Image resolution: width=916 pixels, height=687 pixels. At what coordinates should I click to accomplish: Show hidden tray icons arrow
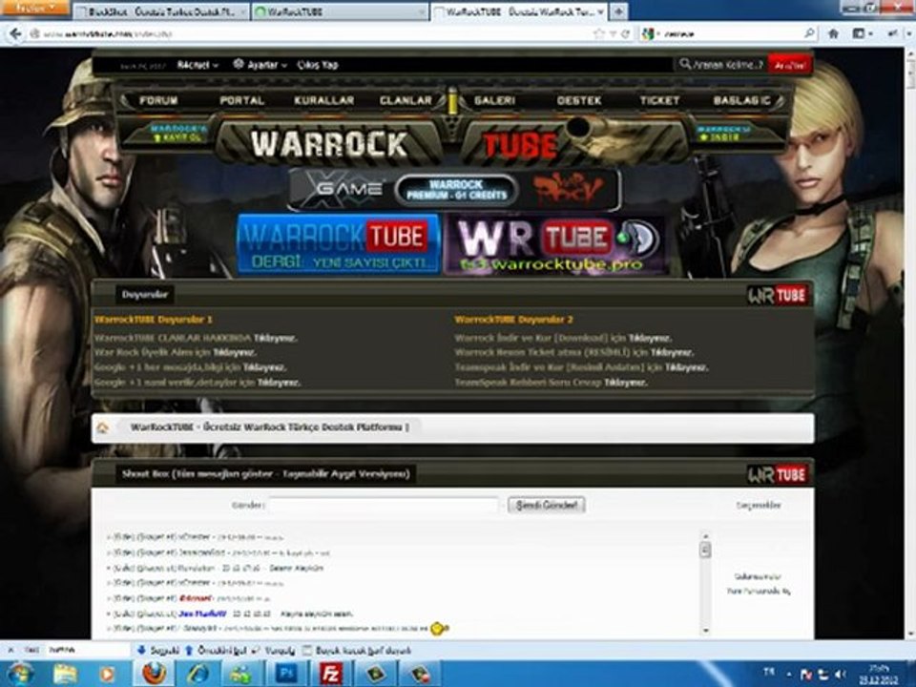(x=789, y=675)
